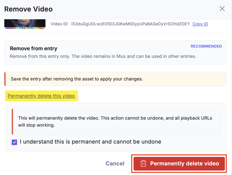Choose the Remove from entry option card
The width and height of the screenshot is (232, 175).
[115, 52]
